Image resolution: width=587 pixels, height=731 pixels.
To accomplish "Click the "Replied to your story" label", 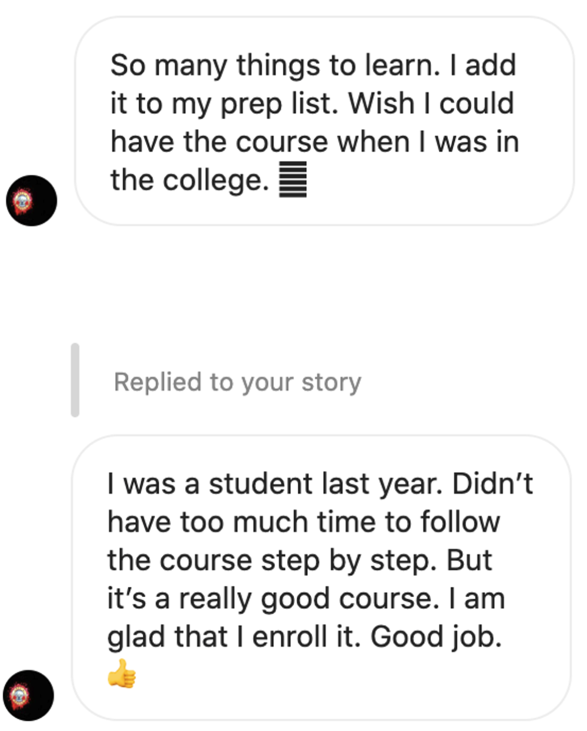I will tap(238, 382).
